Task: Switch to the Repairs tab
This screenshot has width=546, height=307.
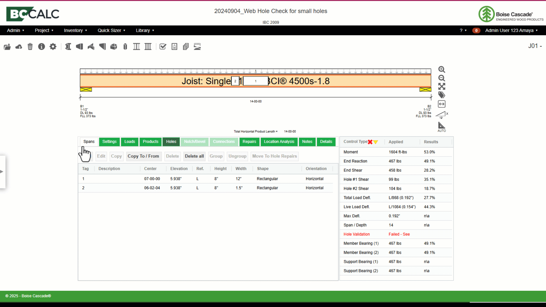Action: click(249, 142)
